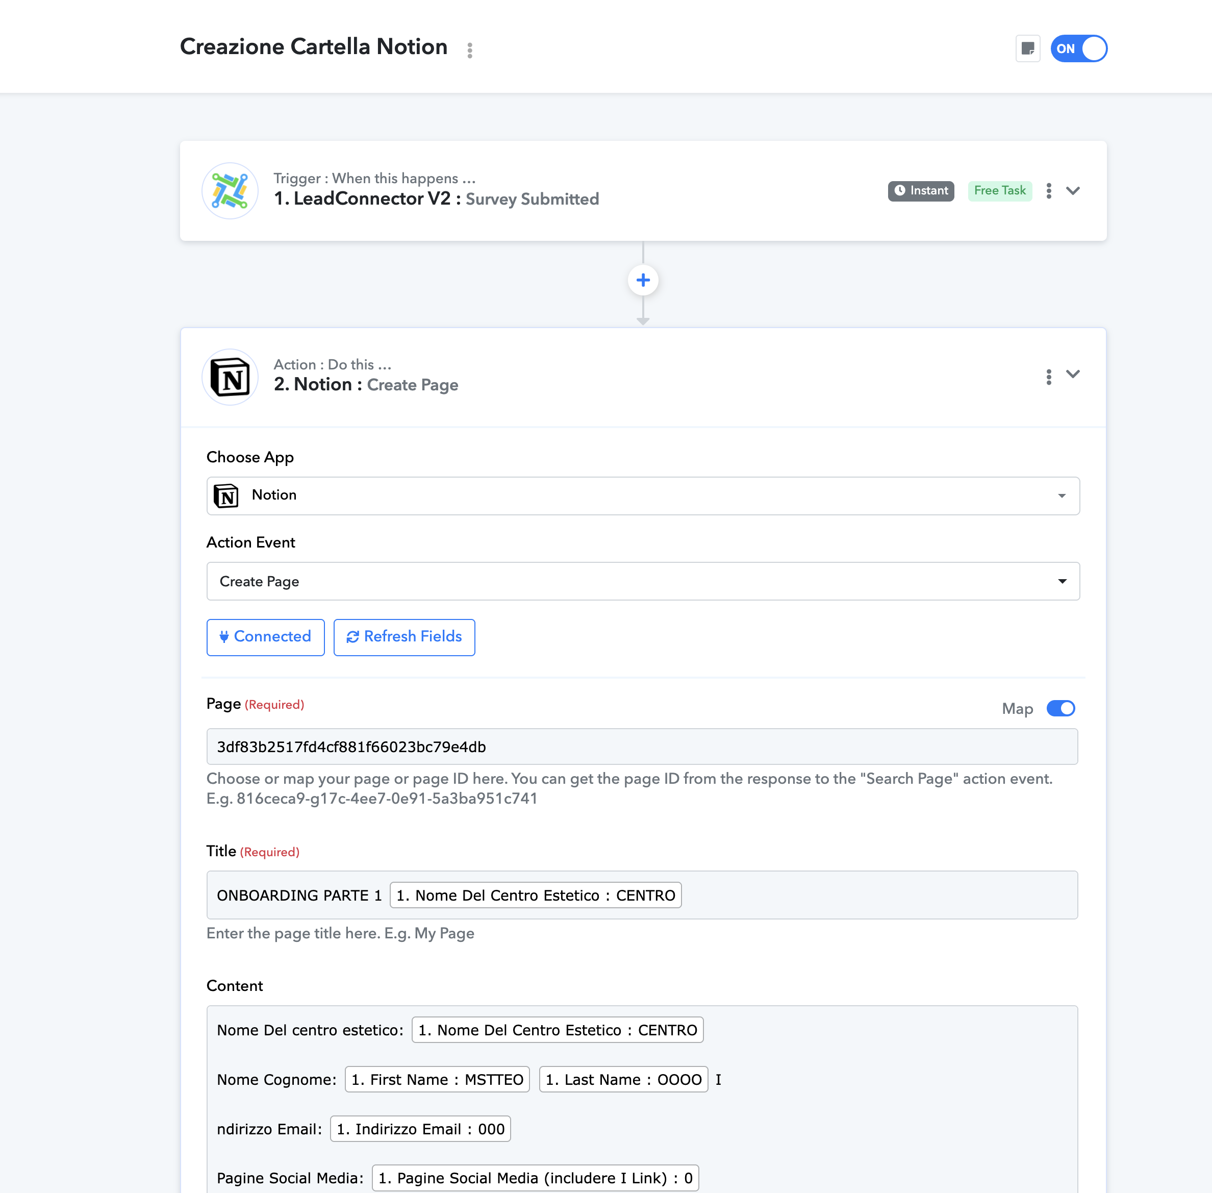Click the Connected plug icon button
The image size is (1212, 1193).
click(x=265, y=637)
